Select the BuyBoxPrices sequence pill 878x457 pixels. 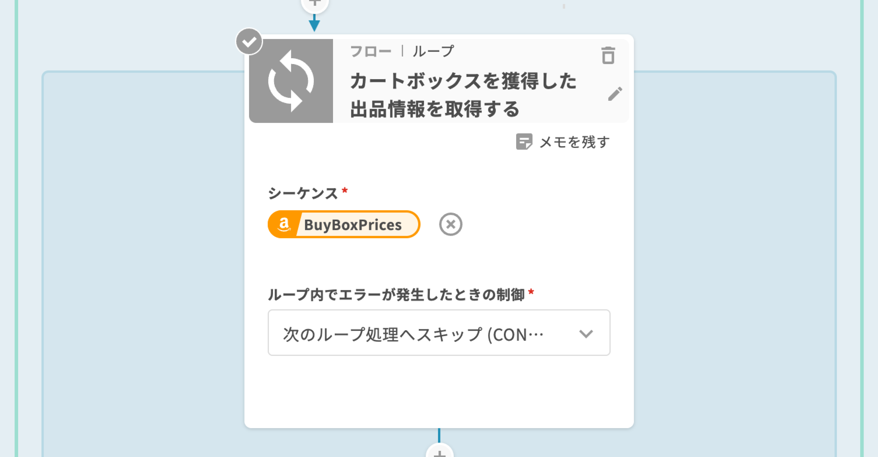click(353, 225)
